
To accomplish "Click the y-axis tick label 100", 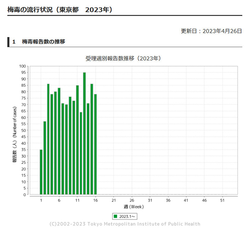I will (23, 66).
